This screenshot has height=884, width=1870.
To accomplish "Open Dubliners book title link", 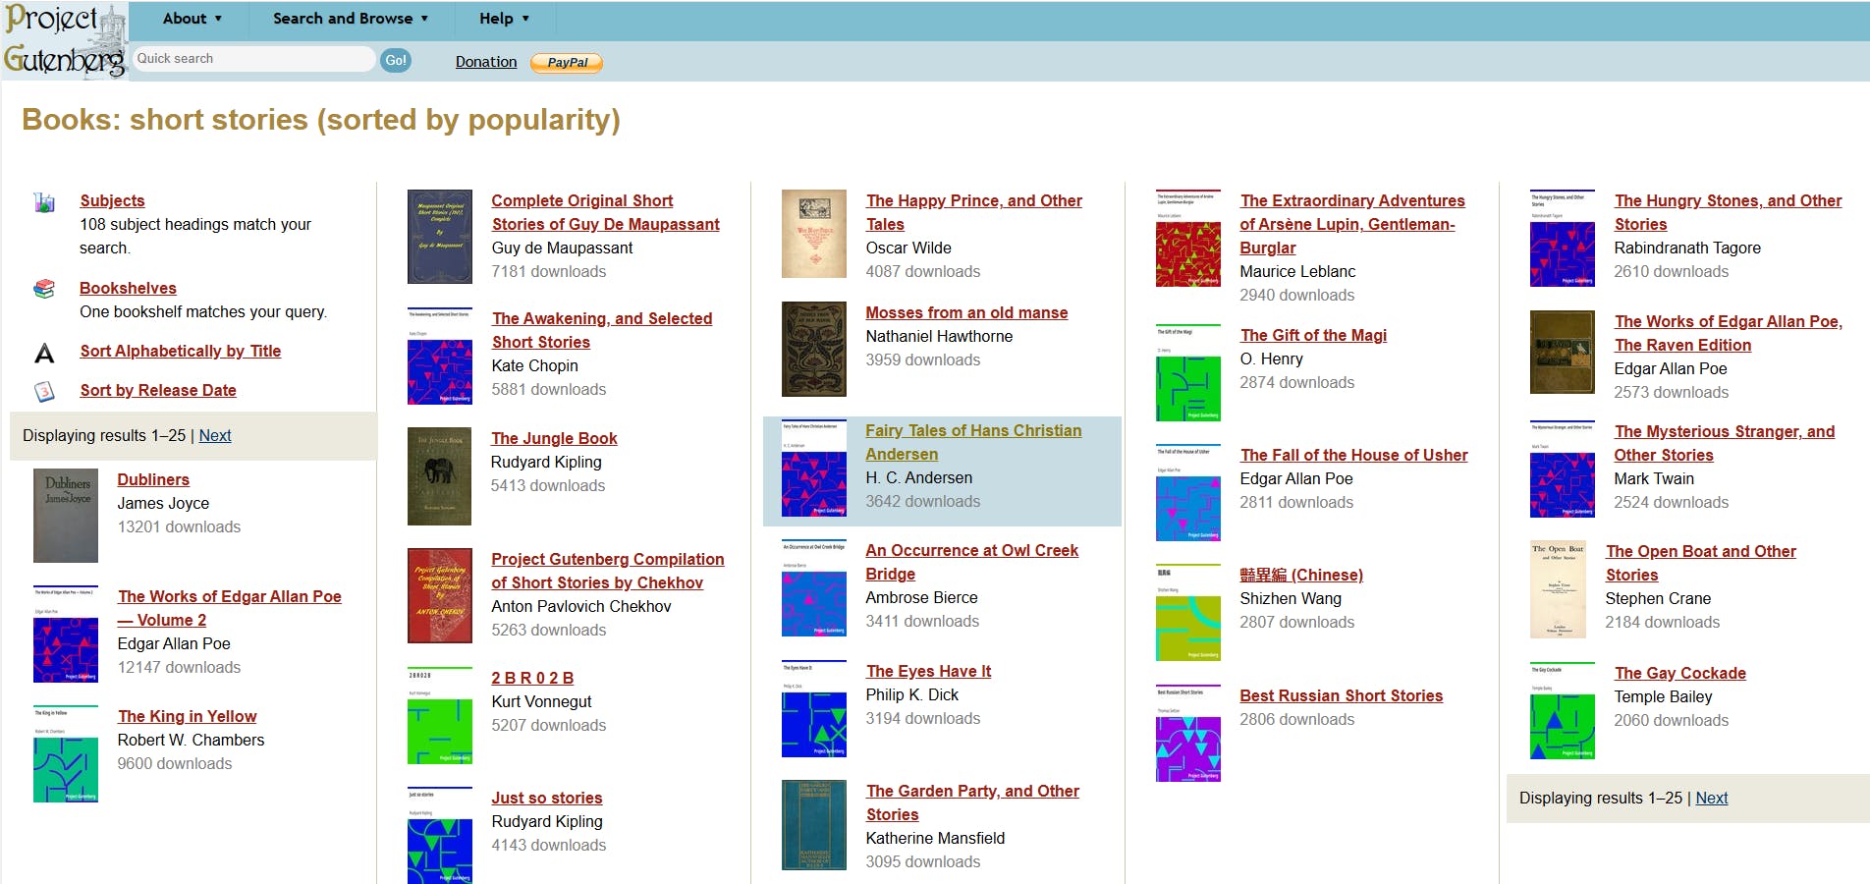I will (x=153, y=479).
